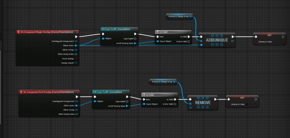
Task: Click the integer output pin on ADDUNIQUE node
Action: (232, 41)
